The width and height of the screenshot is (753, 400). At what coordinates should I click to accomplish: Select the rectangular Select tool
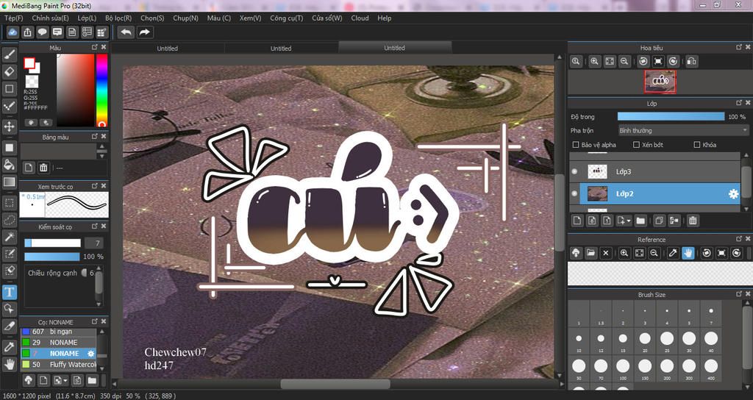pos(9,203)
